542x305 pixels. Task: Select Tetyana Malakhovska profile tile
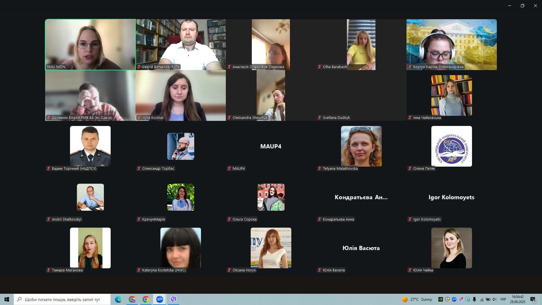point(361,146)
